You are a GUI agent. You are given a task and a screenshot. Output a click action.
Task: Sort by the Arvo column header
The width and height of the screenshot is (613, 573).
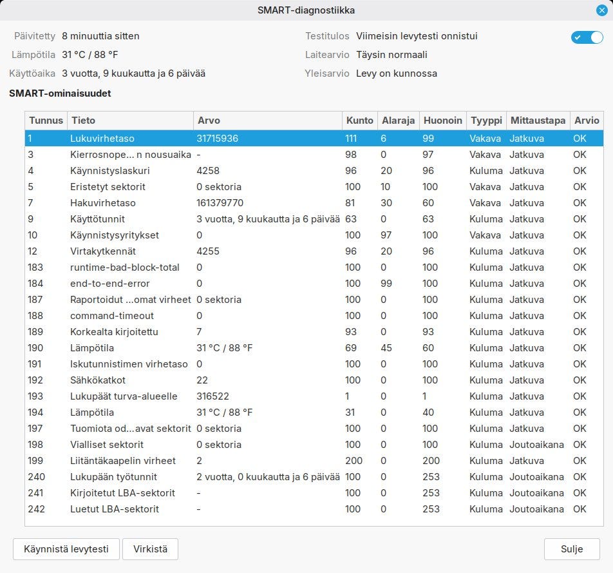tap(268, 121)
